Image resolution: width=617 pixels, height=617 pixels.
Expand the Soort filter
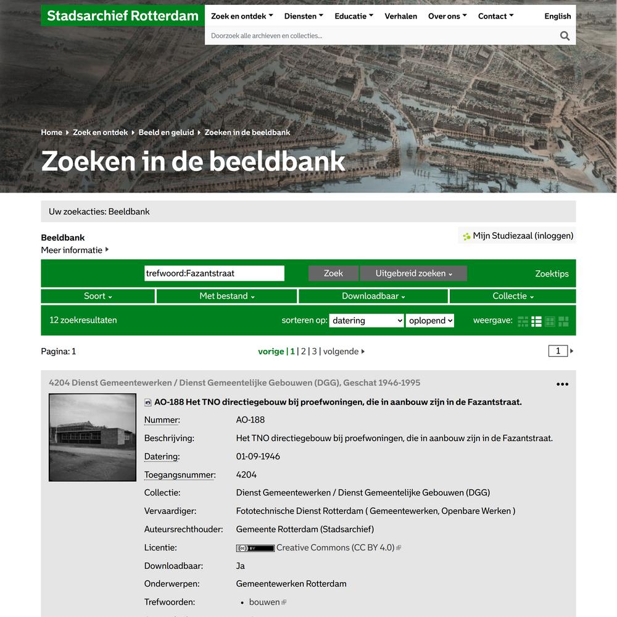tap(97, 296)
